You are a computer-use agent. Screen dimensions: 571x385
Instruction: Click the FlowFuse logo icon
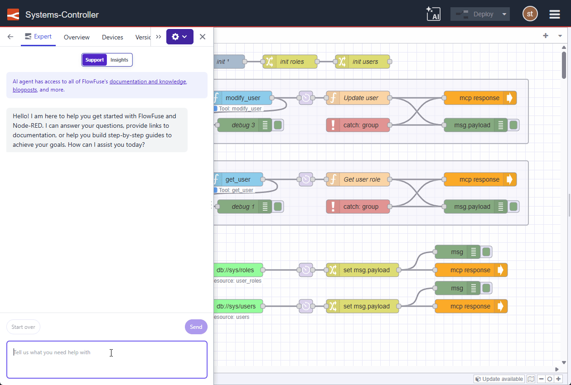point(13,14)
